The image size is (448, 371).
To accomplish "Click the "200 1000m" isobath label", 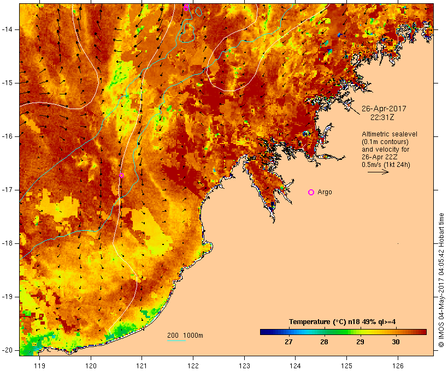I will [x=185, y=336].
